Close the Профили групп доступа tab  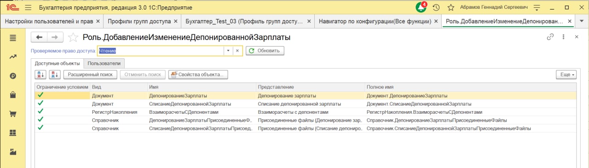175,21
